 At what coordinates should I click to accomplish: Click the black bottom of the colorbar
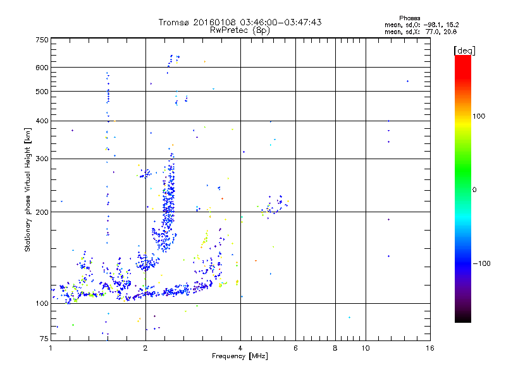pos(463,318)
